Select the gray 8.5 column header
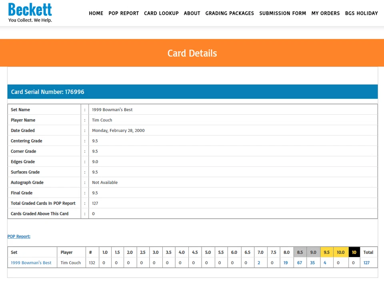The width and height of the screenshot is (384, 285). point(300,252)
